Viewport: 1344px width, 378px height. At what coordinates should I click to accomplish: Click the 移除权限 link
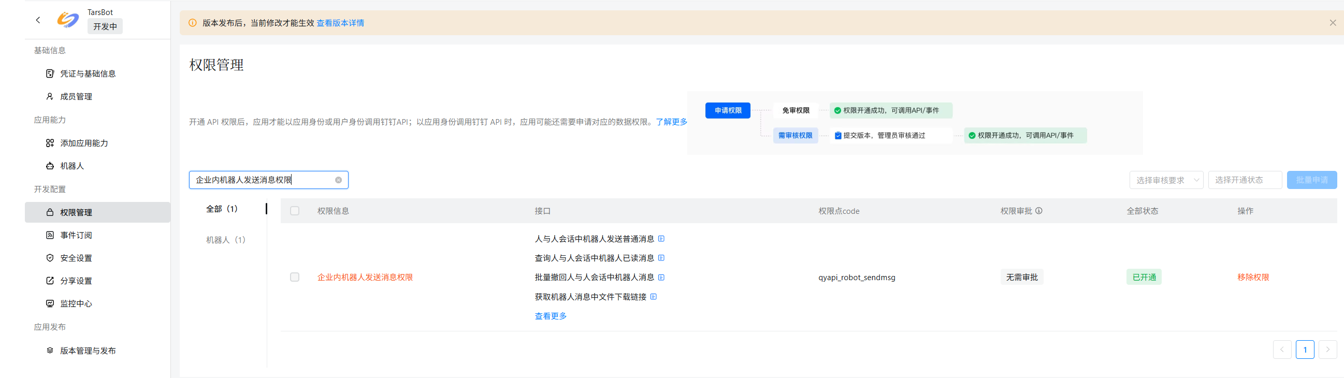1253,278
